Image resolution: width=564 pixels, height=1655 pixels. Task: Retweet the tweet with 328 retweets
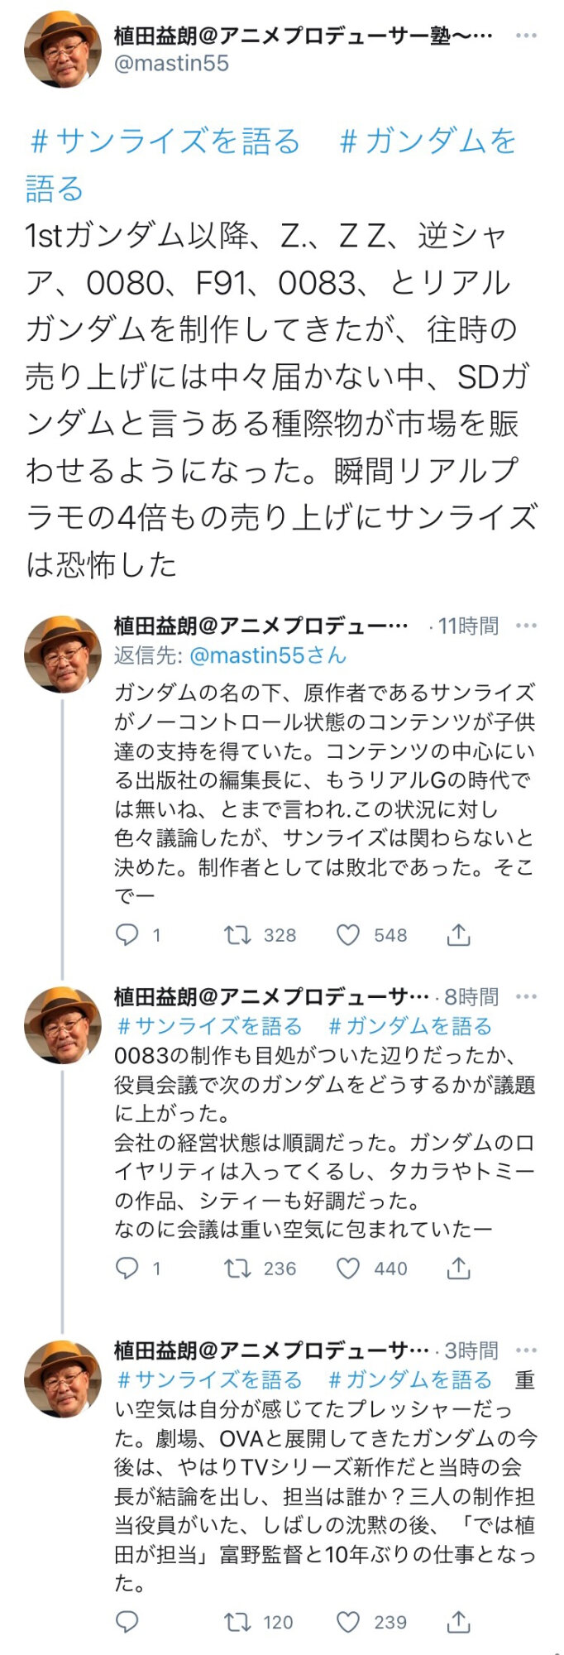(237, 934)
